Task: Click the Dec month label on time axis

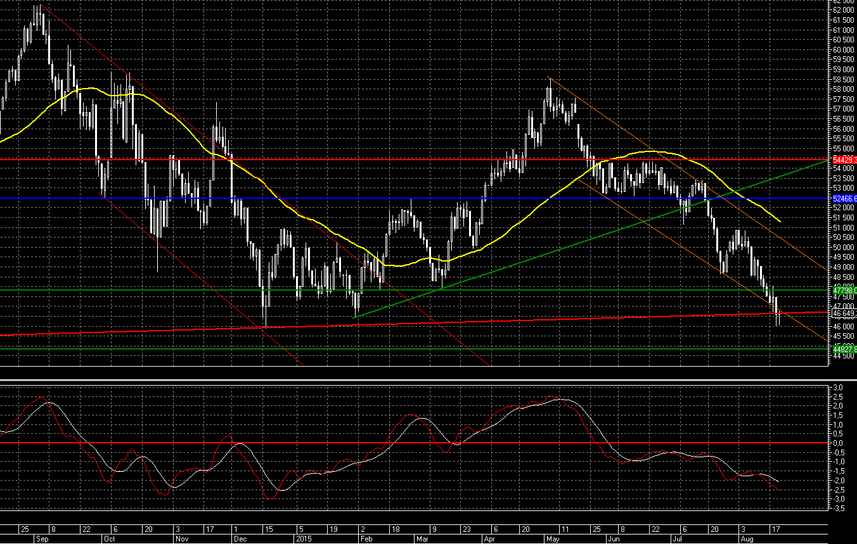Action: (x=240, y=538)
